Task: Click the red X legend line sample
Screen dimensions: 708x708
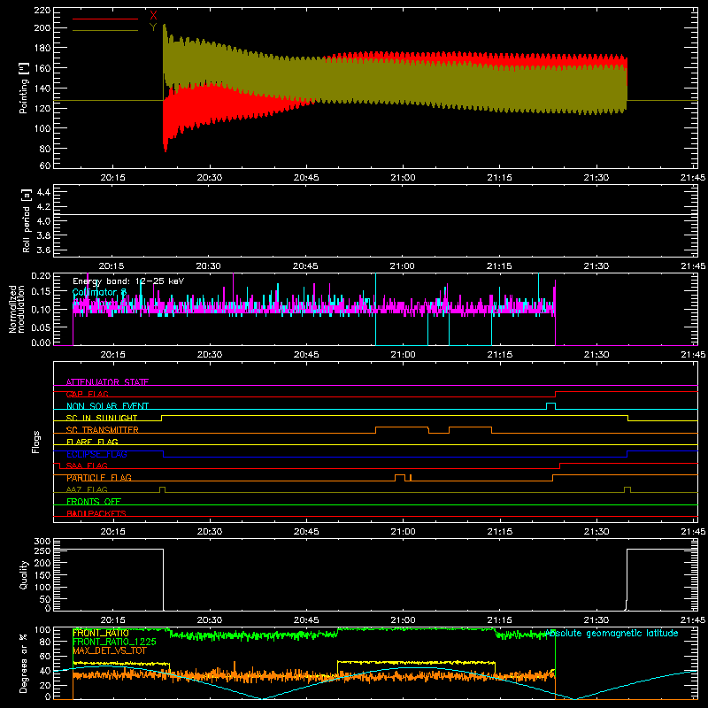Action: [x=105, y=19]
